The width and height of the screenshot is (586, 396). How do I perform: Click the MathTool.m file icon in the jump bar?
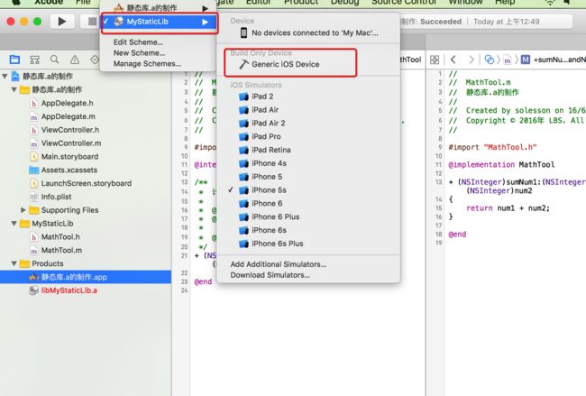coord(508,60)
